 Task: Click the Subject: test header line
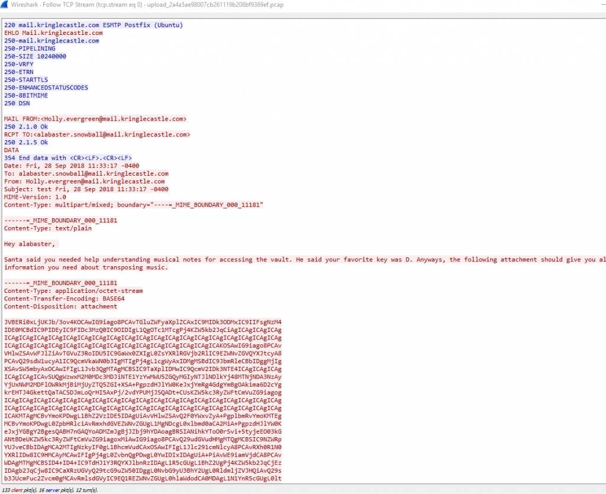86,189
